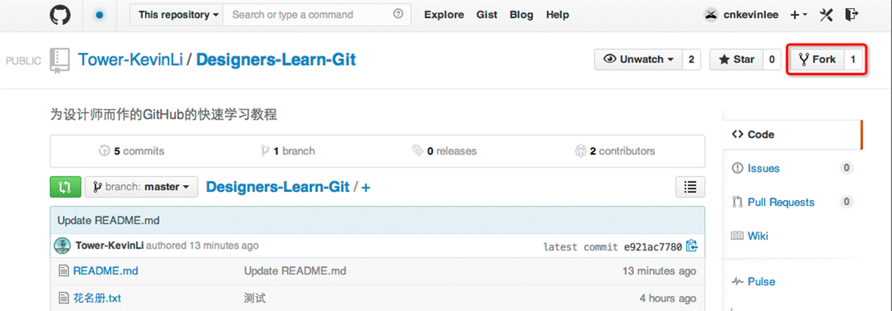Open the GitHub Octocat logo home
This screenshot has width=892, height=311.
[x=60, y=15]
